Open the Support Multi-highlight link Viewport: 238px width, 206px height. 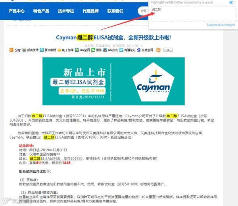click(221, 25)
